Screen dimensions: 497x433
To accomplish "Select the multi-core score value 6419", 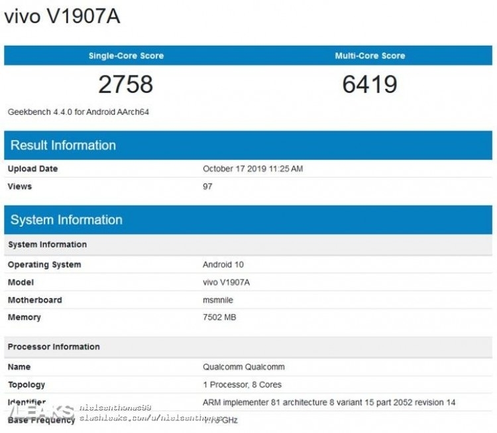I will (x=370, y=84).
